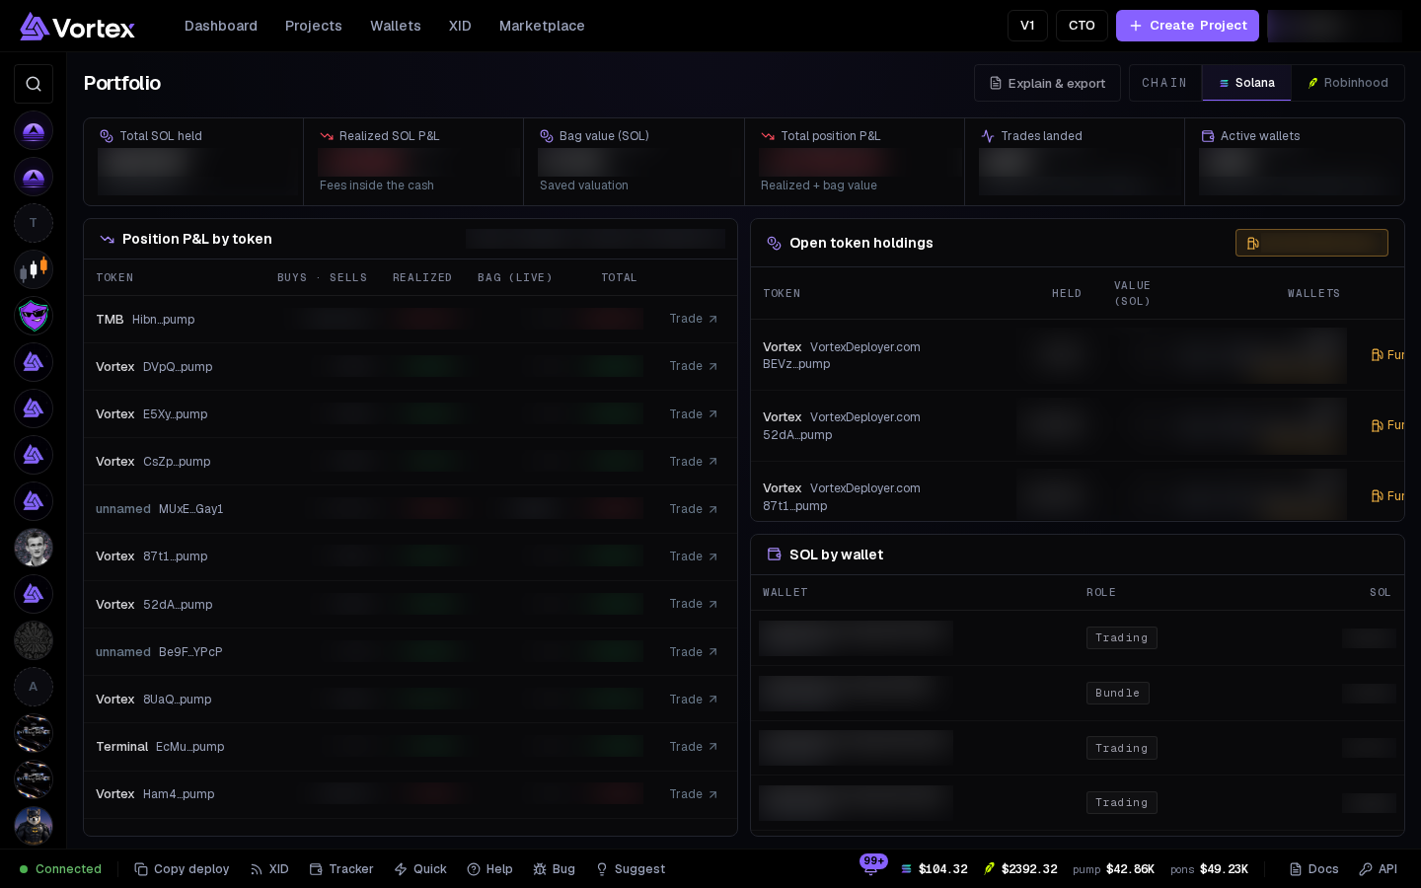Screen dimensions: 1421x888
Task: Open XID in the top navigation
Action: pos(460,26)
